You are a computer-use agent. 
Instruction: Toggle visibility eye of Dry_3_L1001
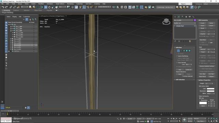coord(13,35)
